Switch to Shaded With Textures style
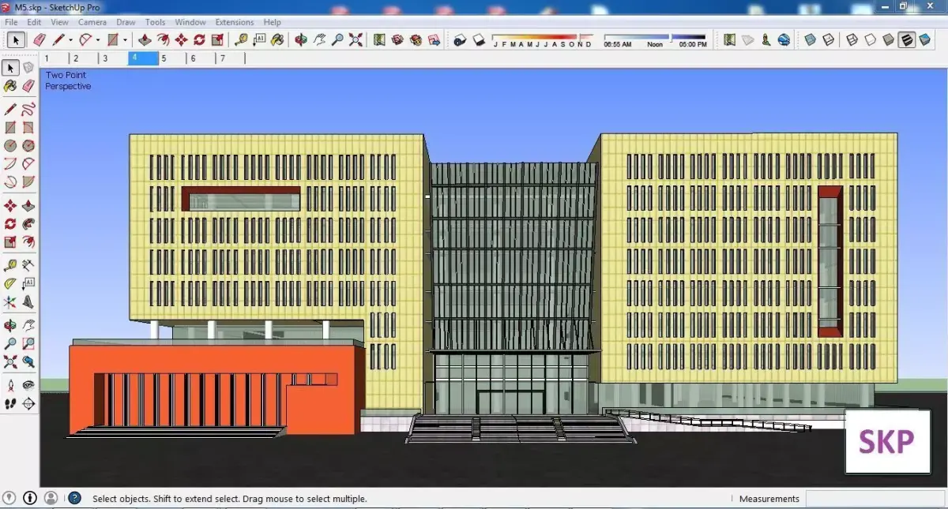 (907, 39)
